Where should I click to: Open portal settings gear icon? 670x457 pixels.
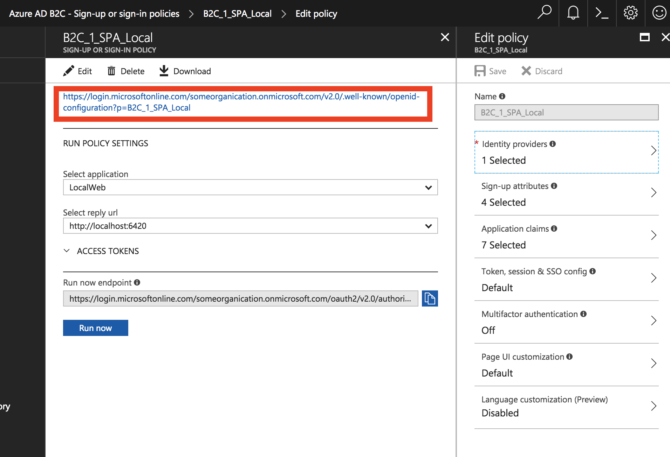click(630, 13)
